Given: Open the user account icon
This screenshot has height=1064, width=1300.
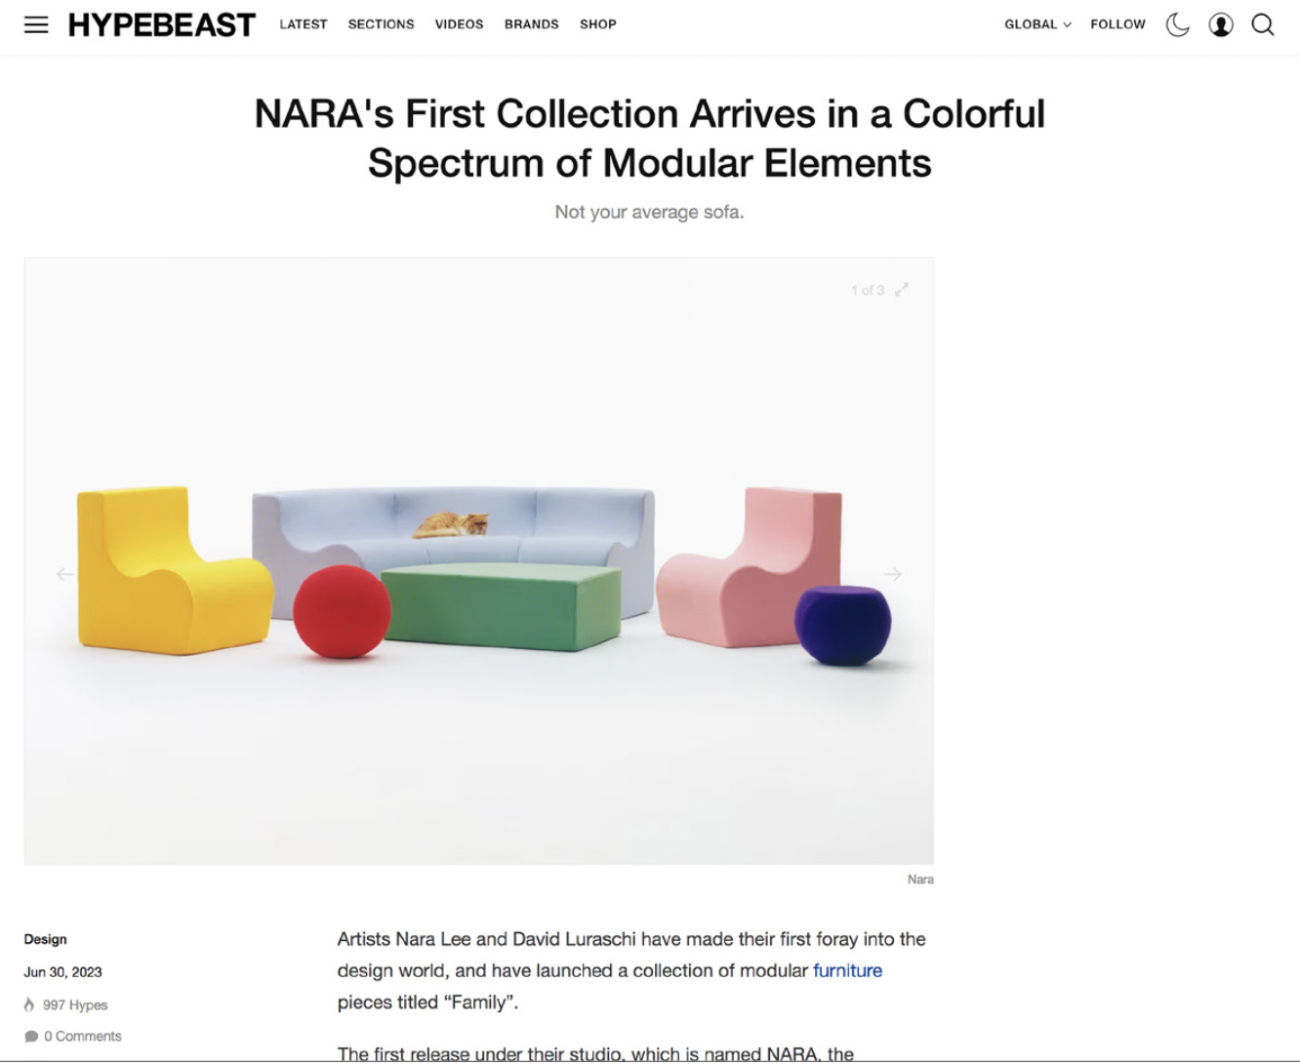Looking at the screenshot, I should coord(1221,24).
